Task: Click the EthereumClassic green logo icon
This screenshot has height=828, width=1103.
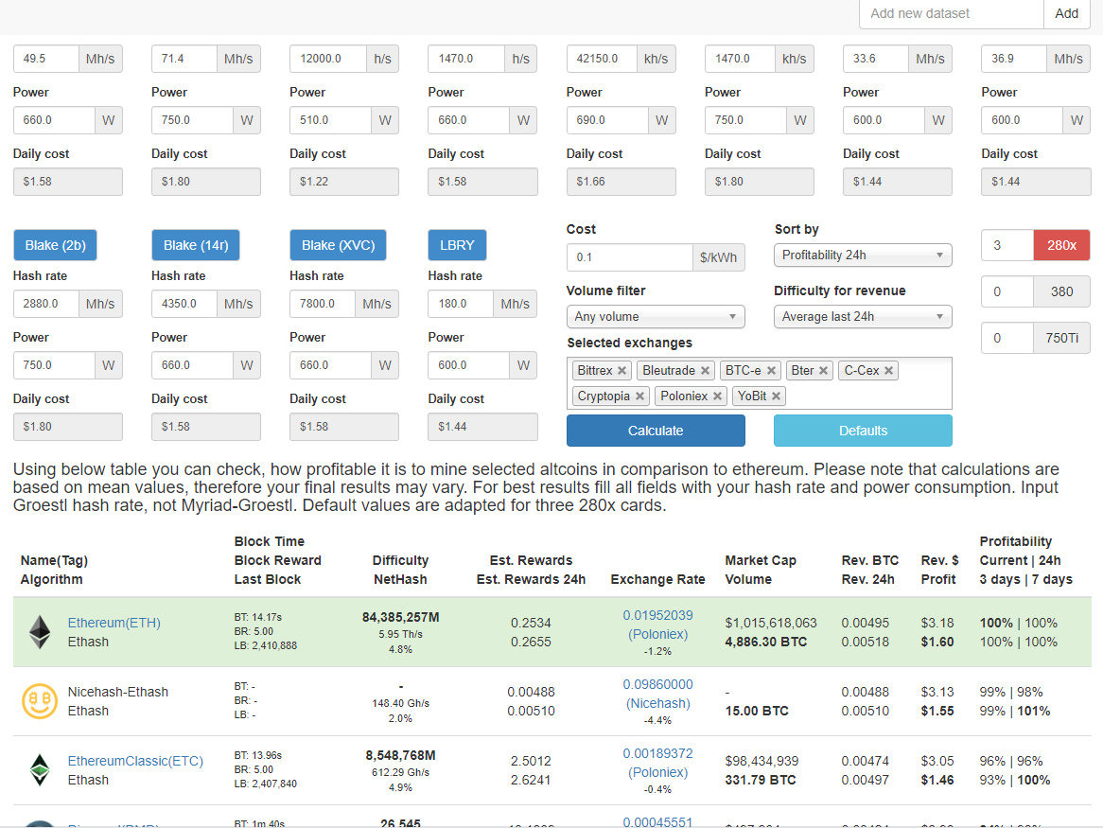Action: click(40, 769)
